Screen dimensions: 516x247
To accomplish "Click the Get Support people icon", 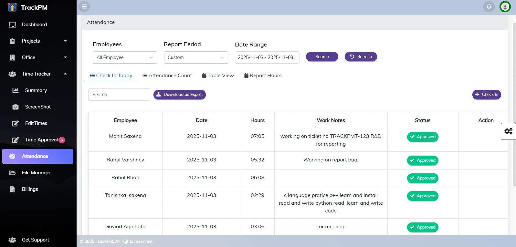I will click(12, 240).
